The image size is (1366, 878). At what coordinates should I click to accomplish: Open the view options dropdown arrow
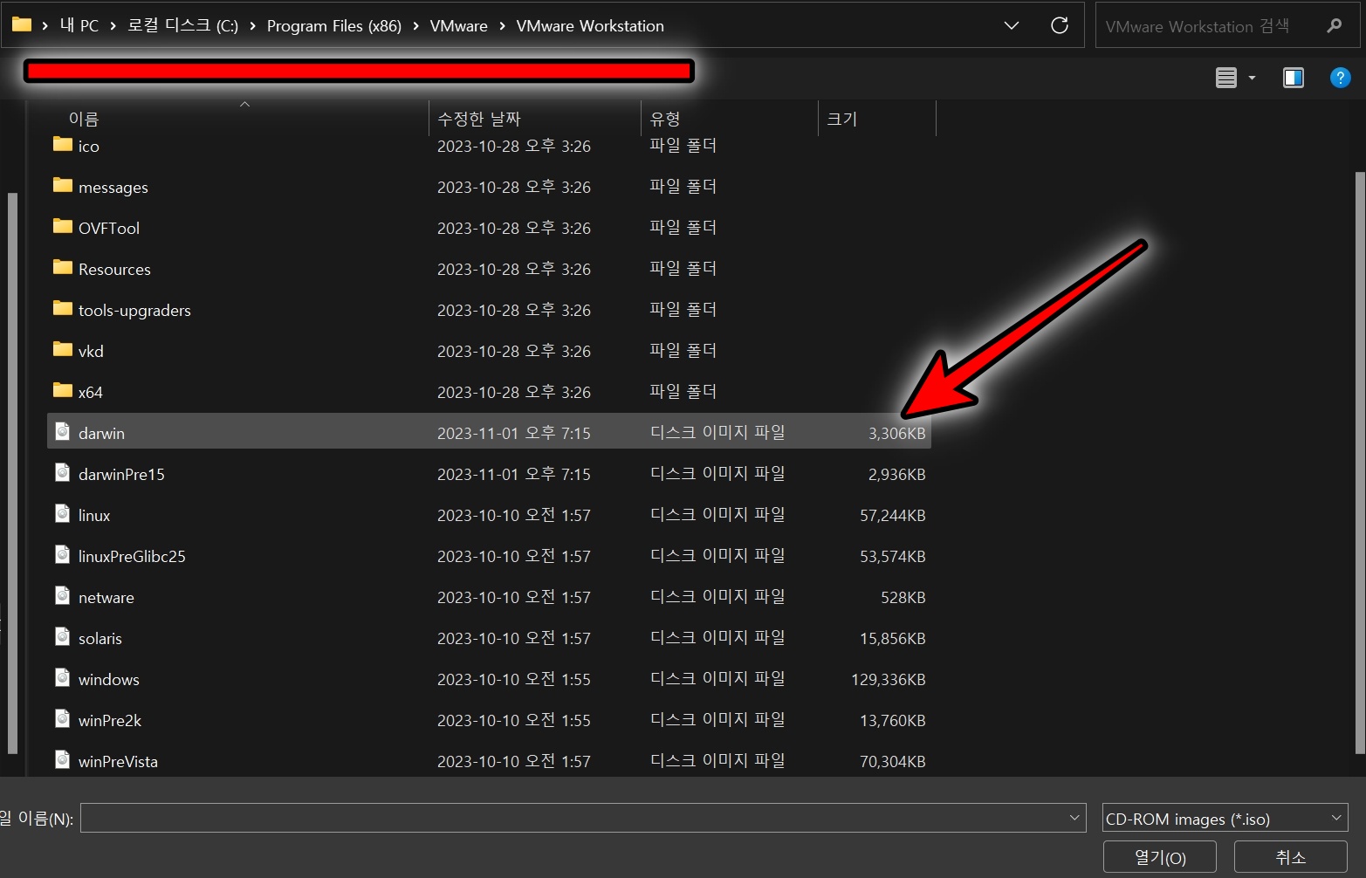coord(1252,78)
